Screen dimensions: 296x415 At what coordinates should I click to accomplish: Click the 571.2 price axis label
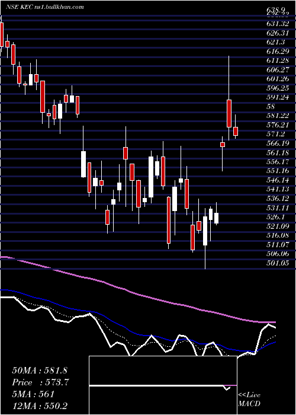click(276, 134)
